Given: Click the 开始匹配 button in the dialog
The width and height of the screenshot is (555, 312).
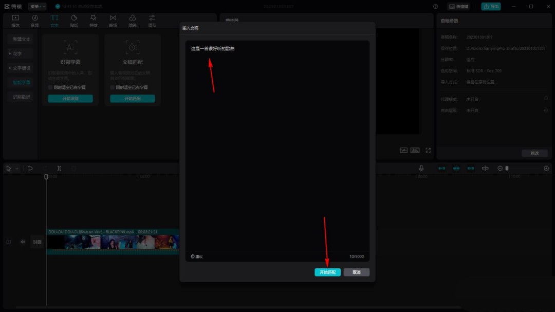Looking at the screenshot, I should [328, 272].
